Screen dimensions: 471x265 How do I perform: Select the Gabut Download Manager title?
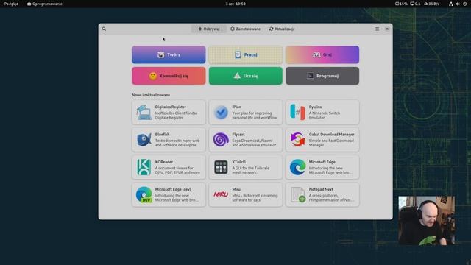[331, 134]
